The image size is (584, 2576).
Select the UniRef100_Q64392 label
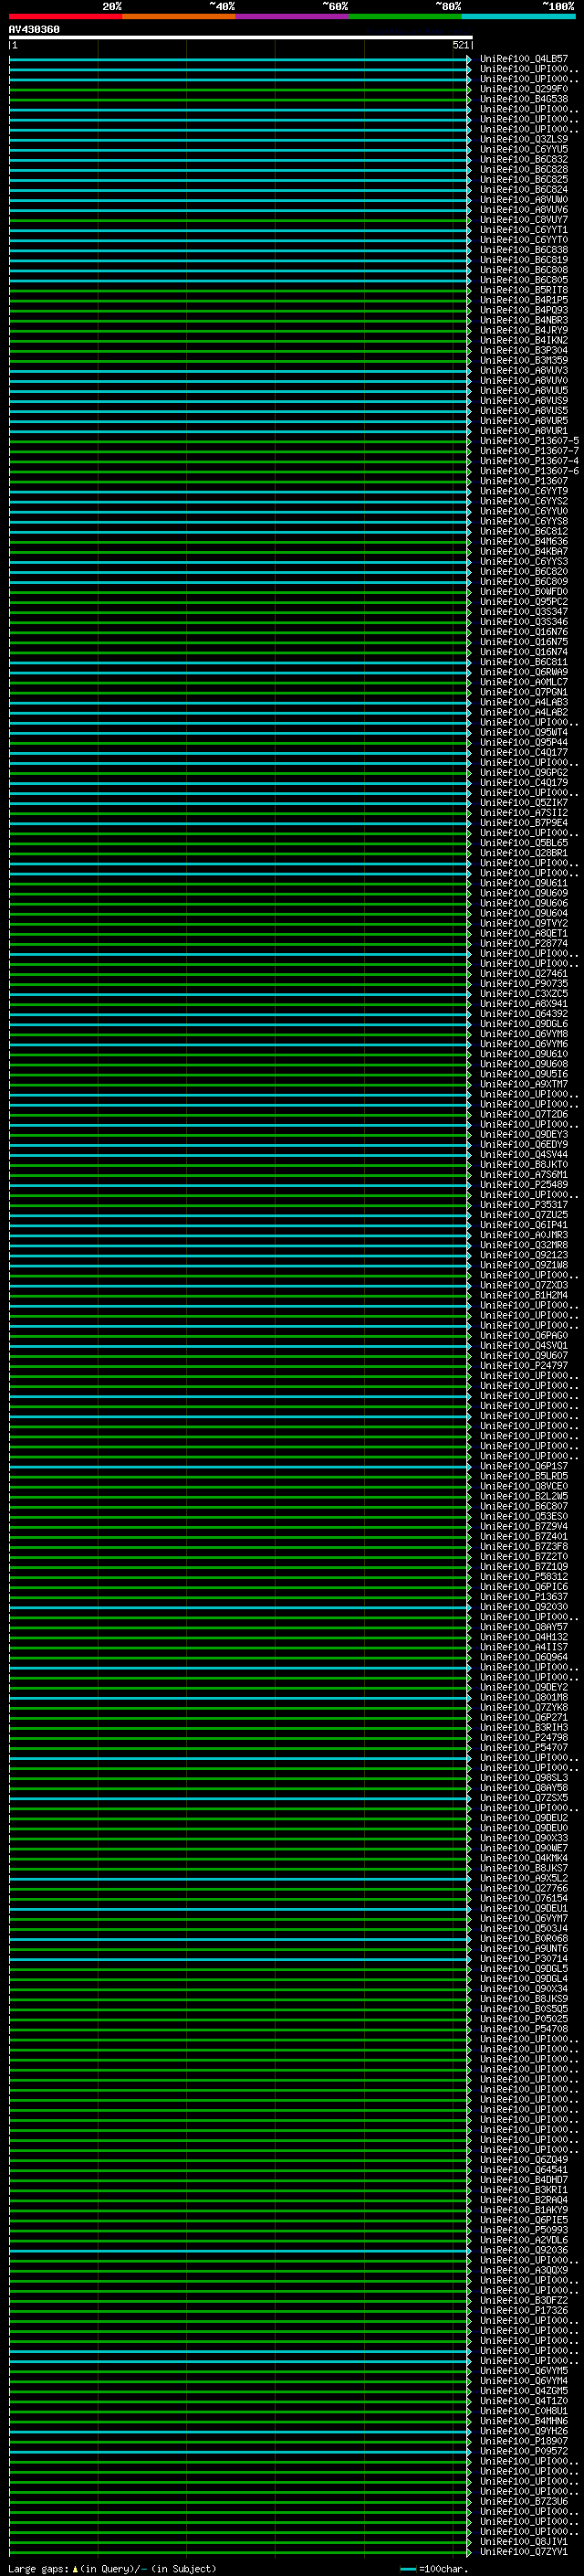click(524, 1014)
